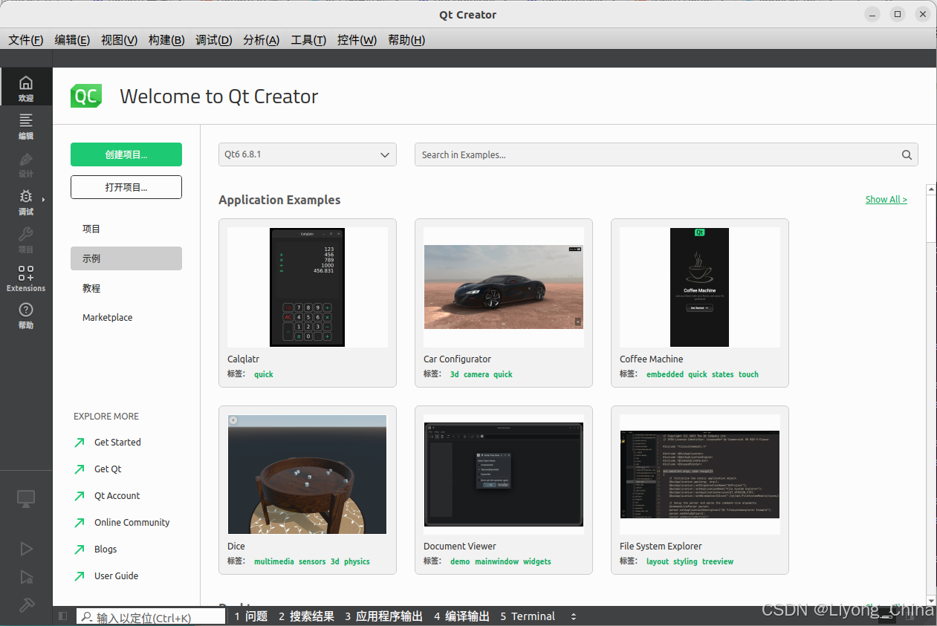Open the File System Explorer example thumbnail
This screenshot has height=626, width=937.
[700, 475]
